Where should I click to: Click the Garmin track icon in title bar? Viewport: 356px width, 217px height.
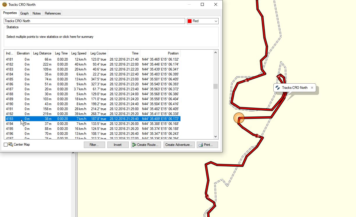(4, 5)
